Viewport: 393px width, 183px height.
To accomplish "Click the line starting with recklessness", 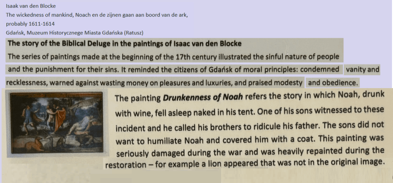I will 154,83.
